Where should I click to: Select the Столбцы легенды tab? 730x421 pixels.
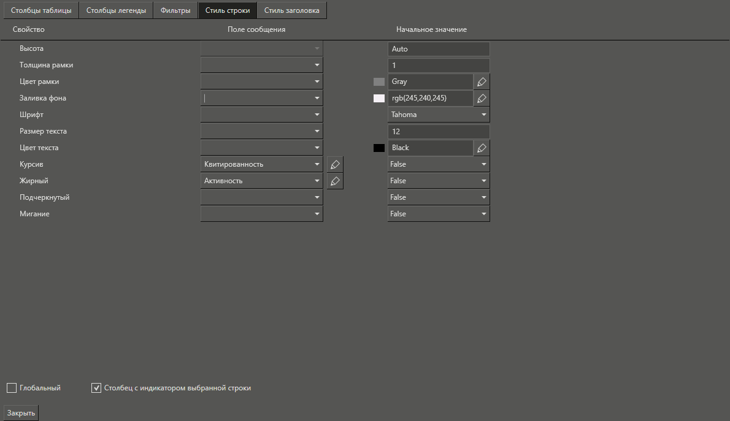click(116, 10)
